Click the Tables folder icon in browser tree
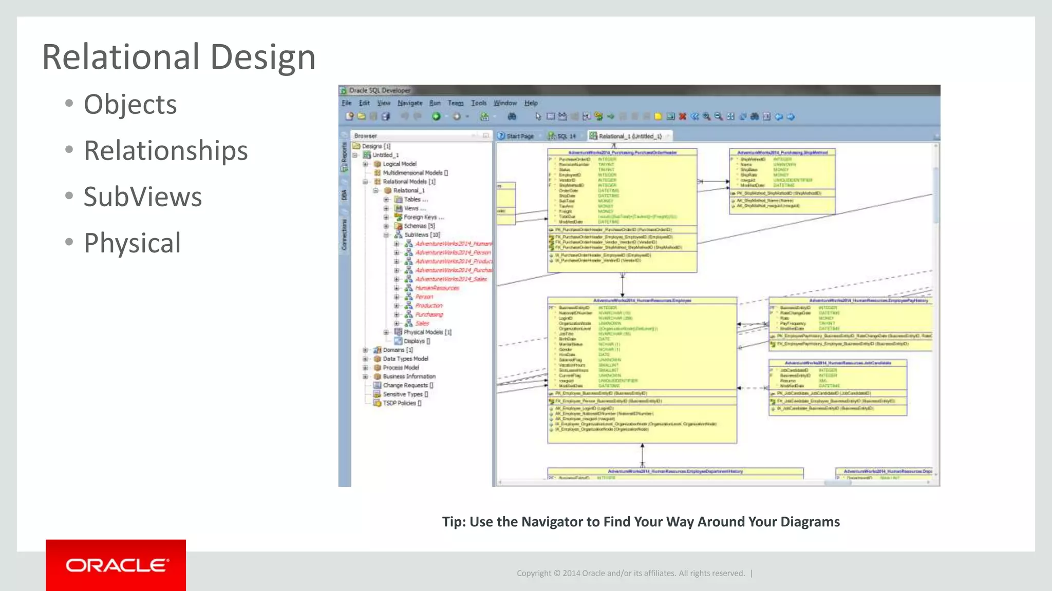Image resolution: width=1052 pixels, height=591 pixels. click(x=398, y=200)
